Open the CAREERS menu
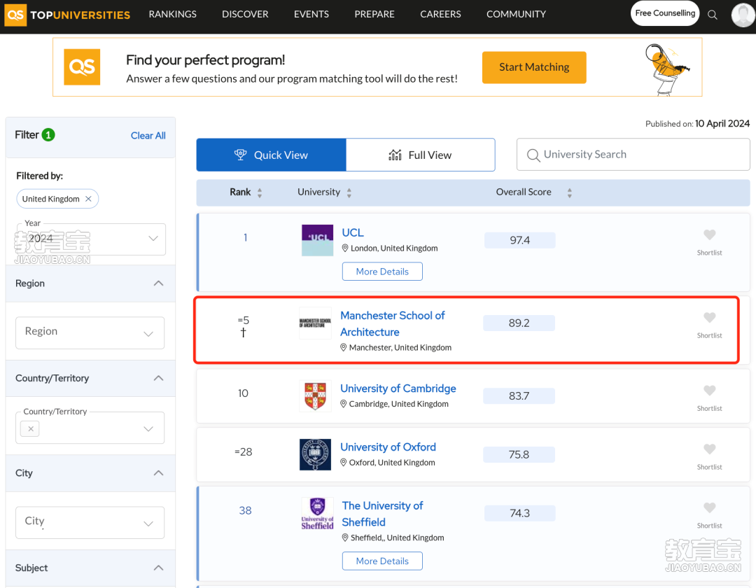Image resolution: width=756 pixels, height=588 pixels. tap(440, 15)
